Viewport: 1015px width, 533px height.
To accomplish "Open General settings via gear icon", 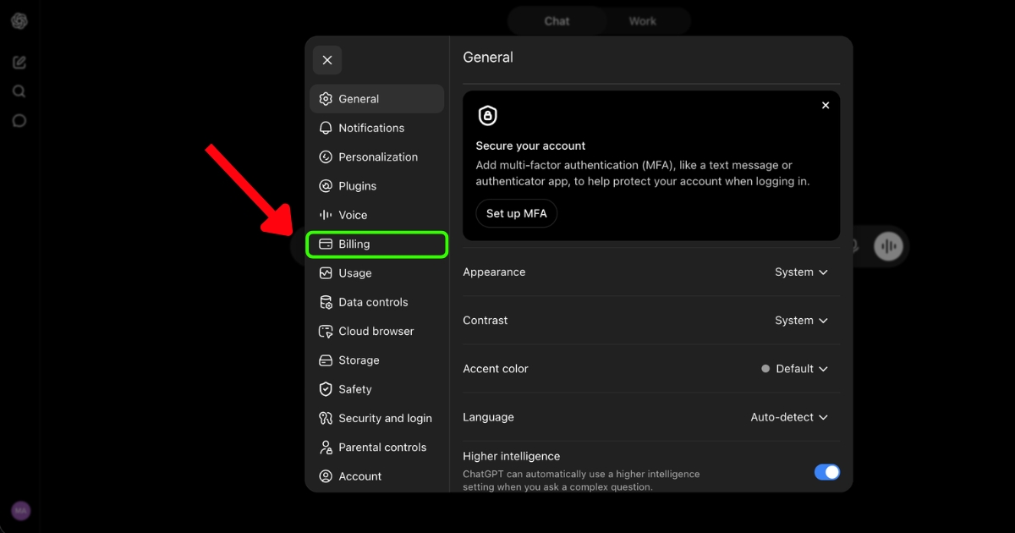I will click(326, 99).
